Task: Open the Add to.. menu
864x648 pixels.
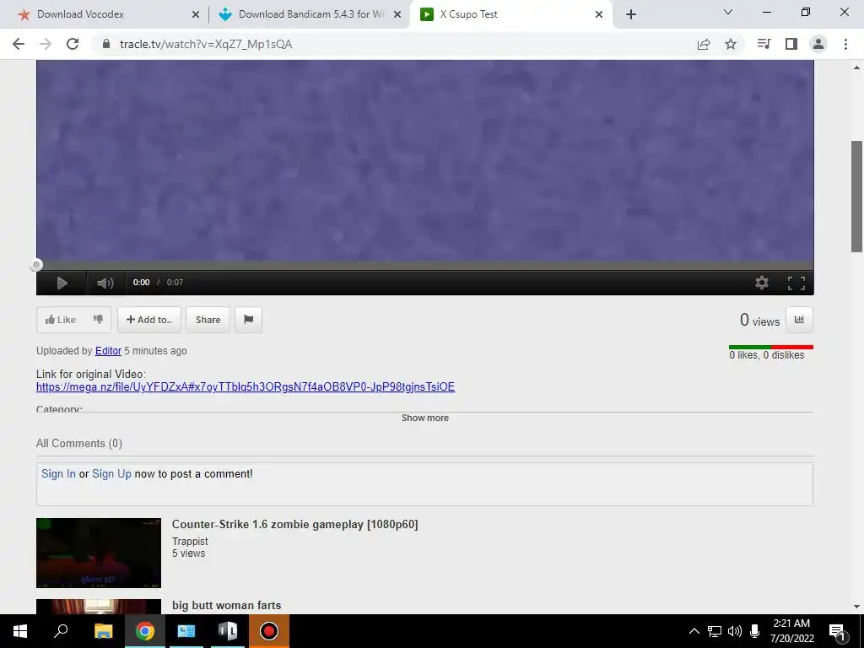Action: (x=149, y=320)
